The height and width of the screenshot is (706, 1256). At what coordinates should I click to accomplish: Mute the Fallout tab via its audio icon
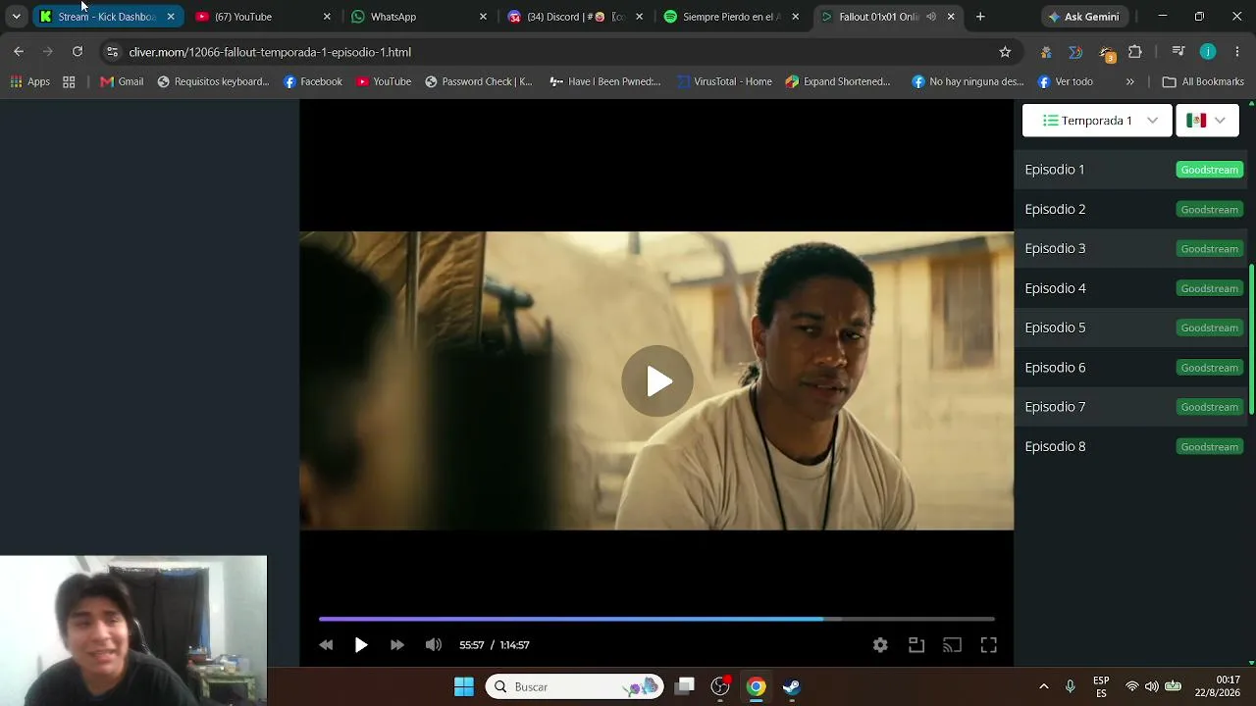(930, 17)
